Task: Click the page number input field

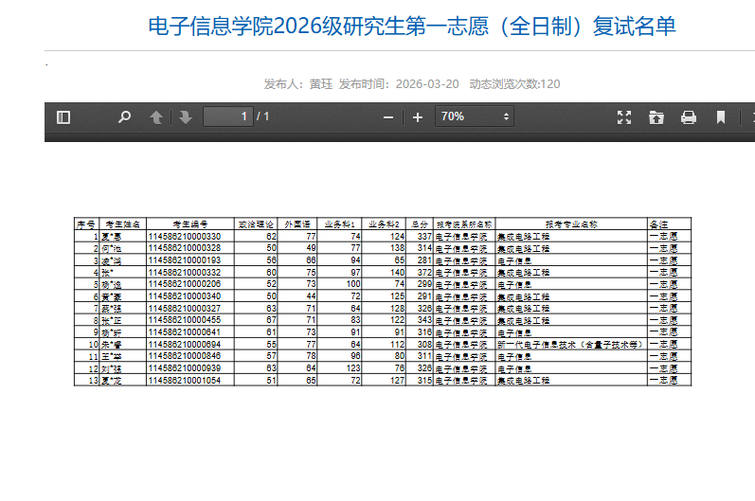Action: click(x=227, y=116)
